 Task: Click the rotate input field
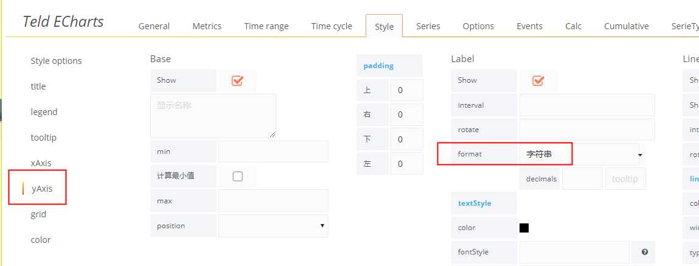click(587, 130)
